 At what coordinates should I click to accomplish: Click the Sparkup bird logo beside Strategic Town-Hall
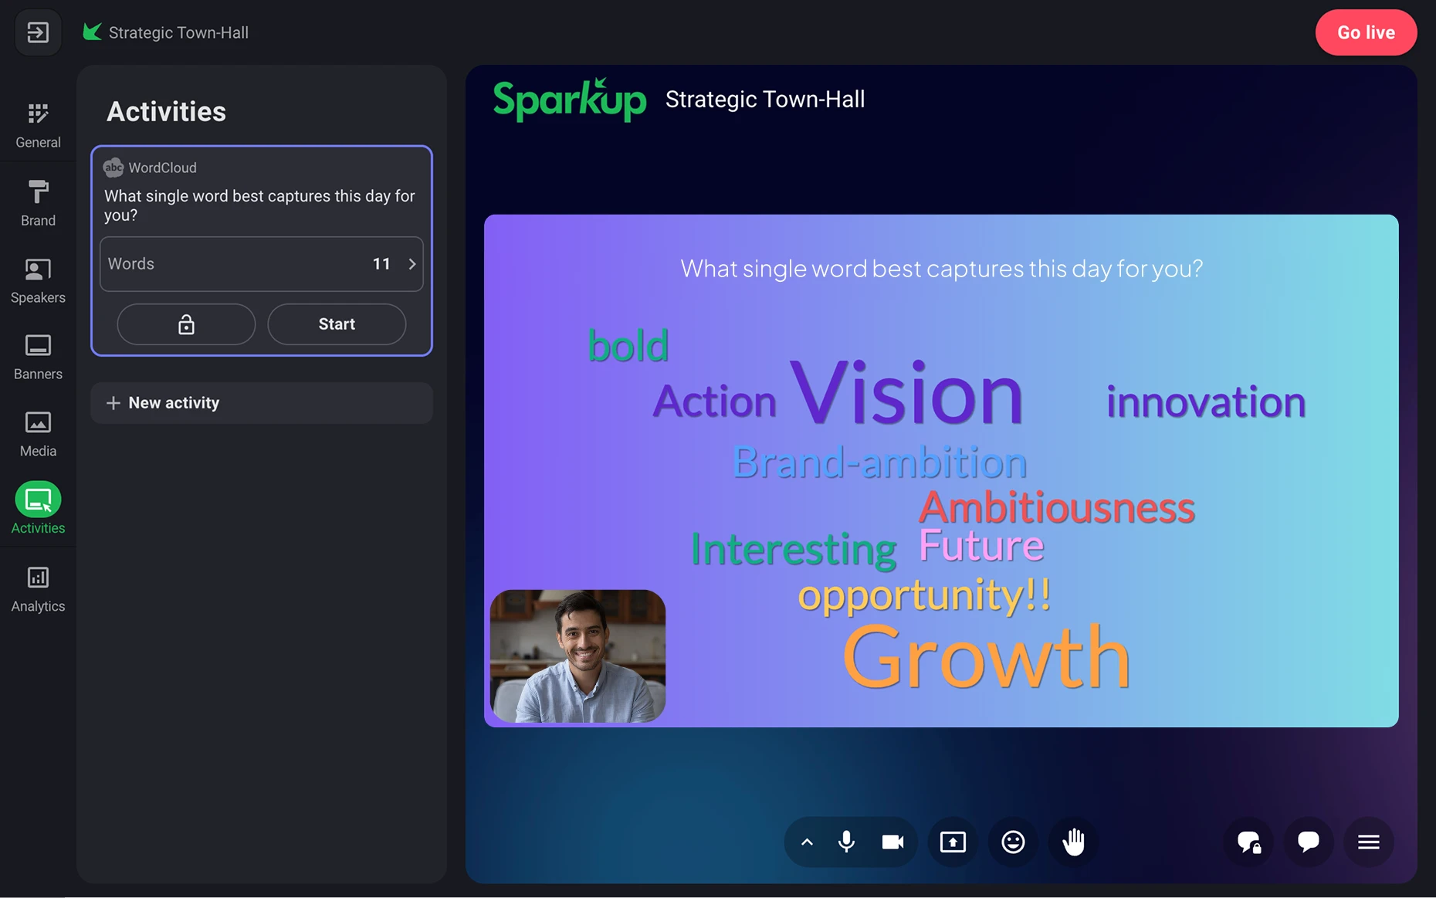coord(92,32)
